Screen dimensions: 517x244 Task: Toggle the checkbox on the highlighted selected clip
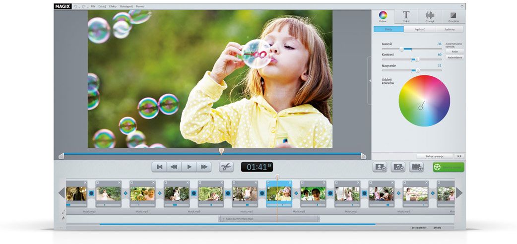point(269,183)
